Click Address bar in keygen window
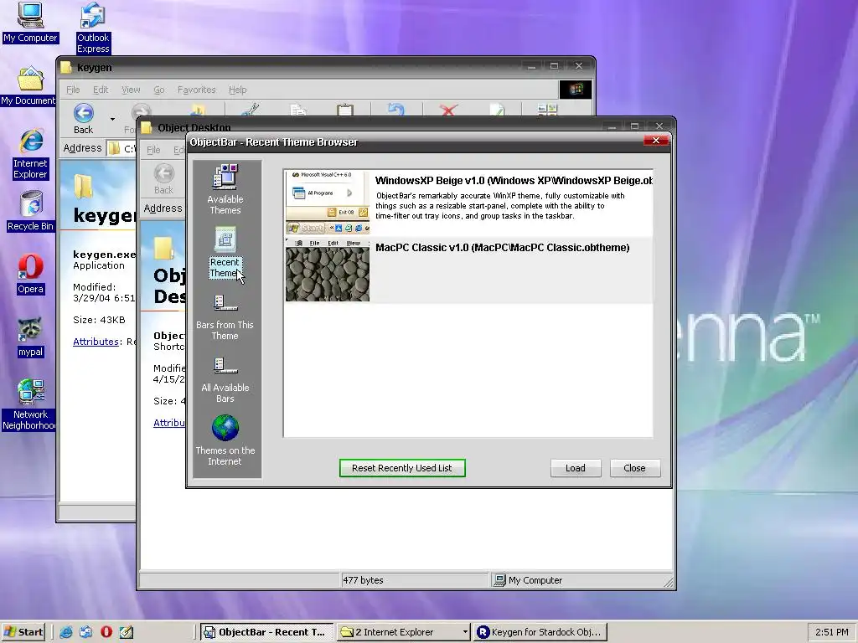The height and width of the screenshot is (643, 858). (x=121, y=148)
